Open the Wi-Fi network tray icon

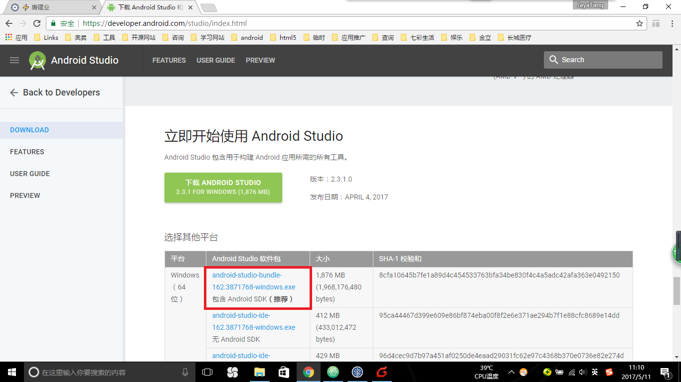pyautogui.click(x=572, y=372)
